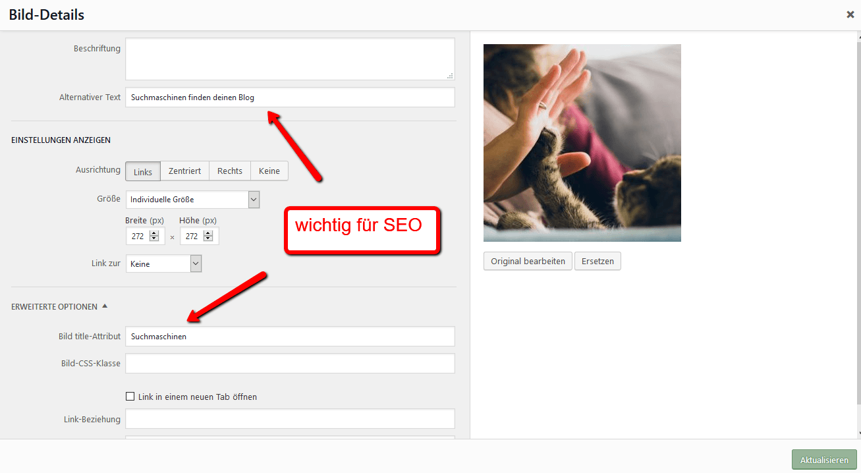861x473 pixels.
Task: Enable Link in einem neuen Tab öffnen
Action: click(x=130, y=397)
